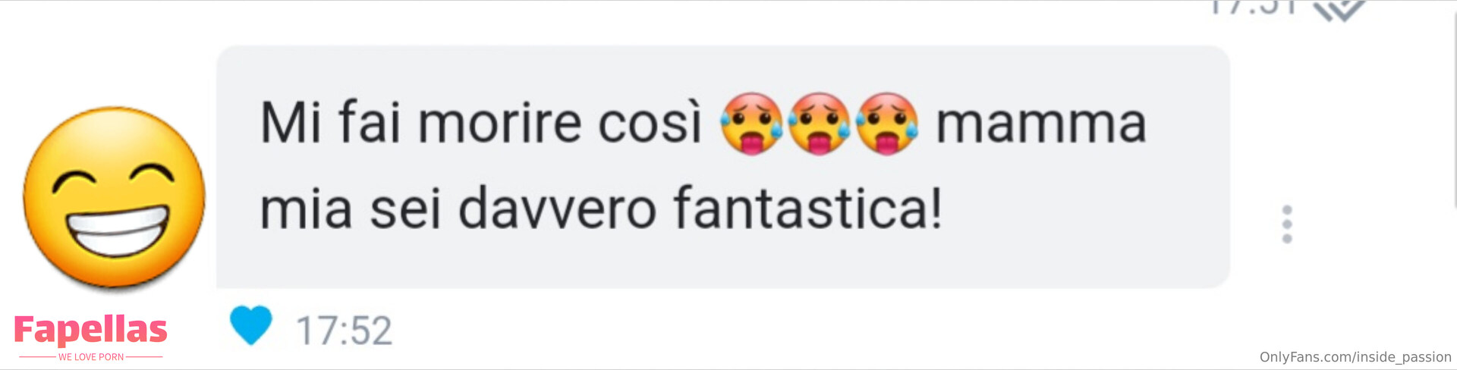Screen dimensions: 1457x370
Task: Click the partially visible timestamp at top right
Action: 1253,8
